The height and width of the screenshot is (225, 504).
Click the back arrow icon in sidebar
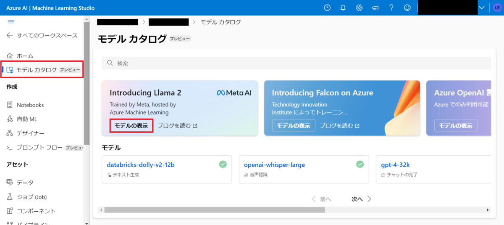point(10,36)
